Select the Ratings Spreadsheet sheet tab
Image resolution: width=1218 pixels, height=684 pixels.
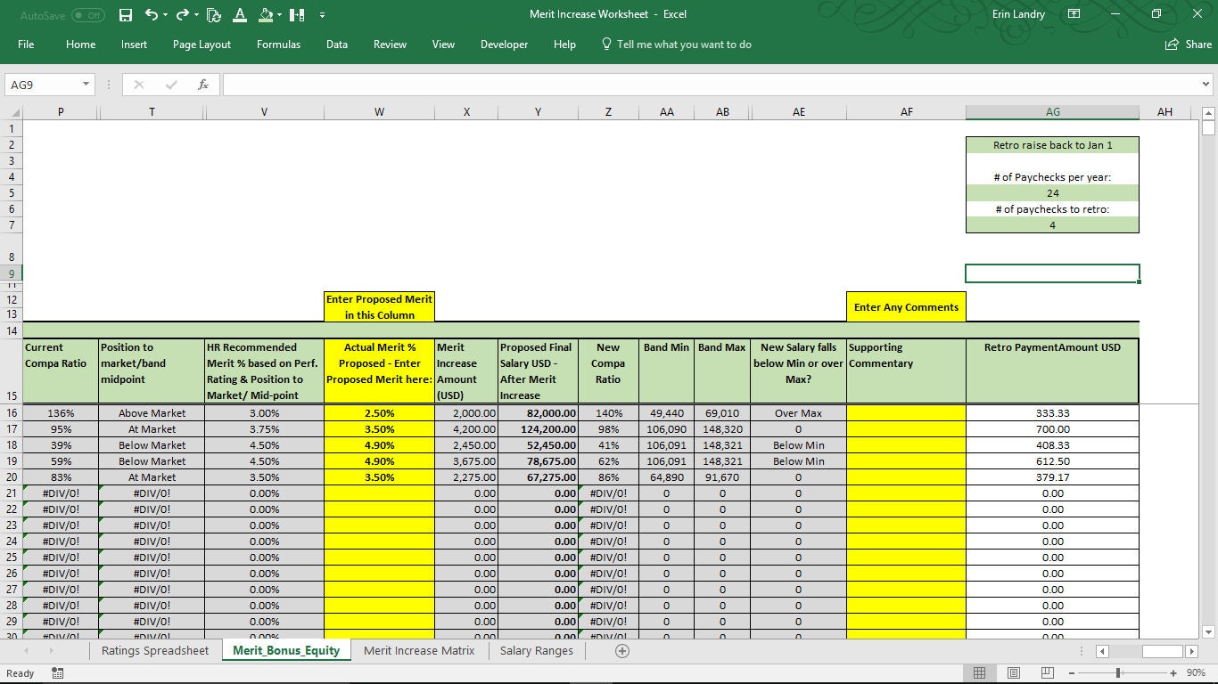pyautogui.click(x=153, y=651)
